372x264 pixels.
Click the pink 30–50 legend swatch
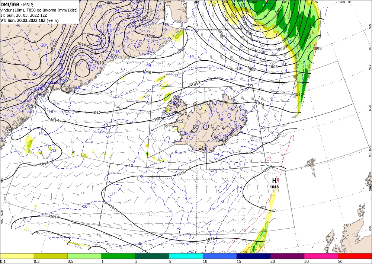click(x=321, y=256)
